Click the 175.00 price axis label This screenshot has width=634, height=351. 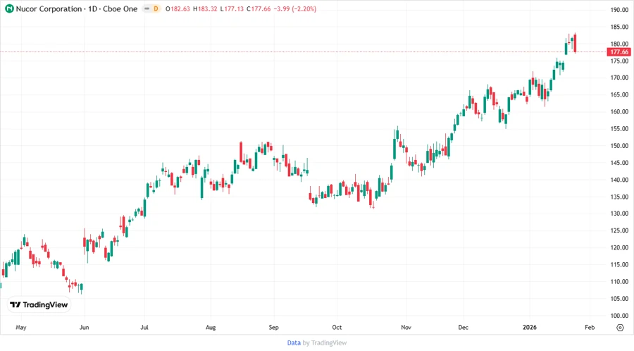619,61
